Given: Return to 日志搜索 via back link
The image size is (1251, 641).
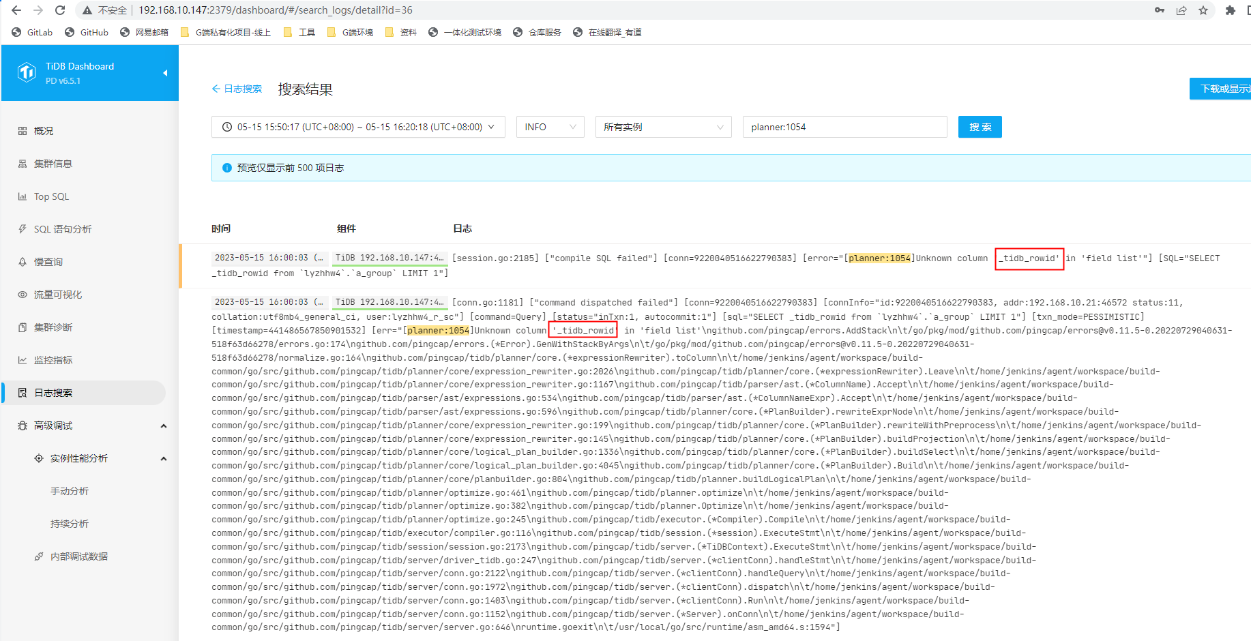Looking at the screenshot, I should [237, 89].
